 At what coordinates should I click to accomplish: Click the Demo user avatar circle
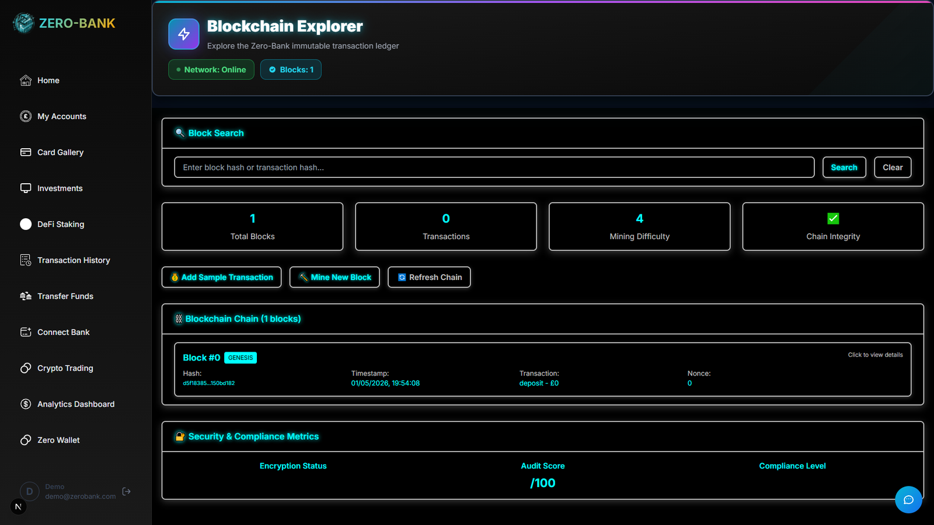pyautogui.click(x=30, y=492)
